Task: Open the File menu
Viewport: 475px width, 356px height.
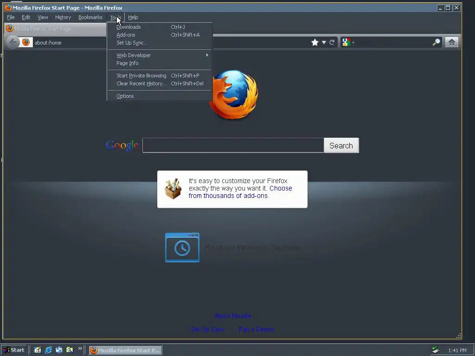Action: click(x=11, y=17)
